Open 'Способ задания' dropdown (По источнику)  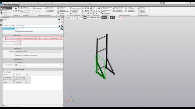38,65
